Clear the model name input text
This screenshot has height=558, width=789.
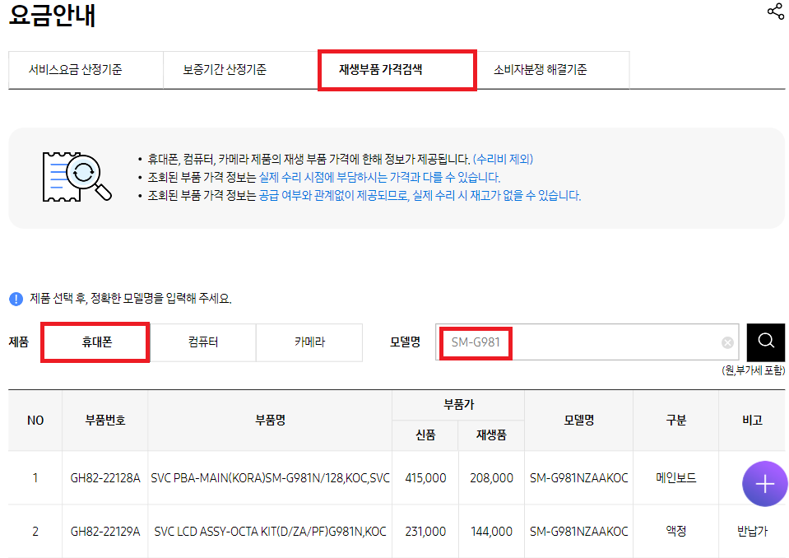coord(727,343)
